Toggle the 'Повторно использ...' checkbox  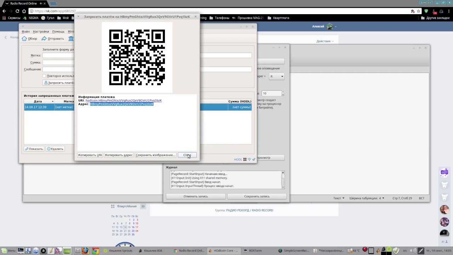pyautogui.click(x=44, y=76)
